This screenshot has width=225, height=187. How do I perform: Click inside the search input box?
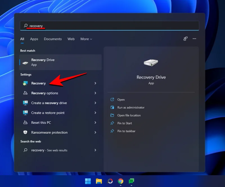tap(84, 26)
